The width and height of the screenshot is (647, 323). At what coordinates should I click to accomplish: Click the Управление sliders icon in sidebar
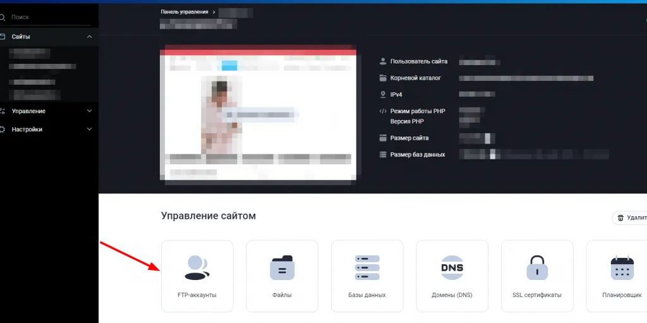tap(3, 111)
